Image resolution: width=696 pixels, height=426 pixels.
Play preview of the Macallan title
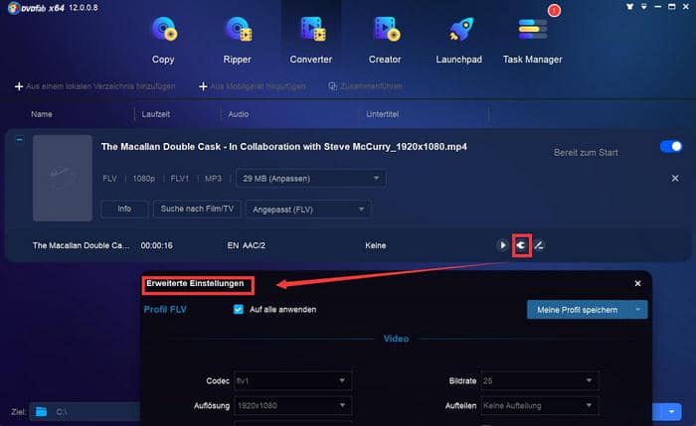tap(502, 245)
